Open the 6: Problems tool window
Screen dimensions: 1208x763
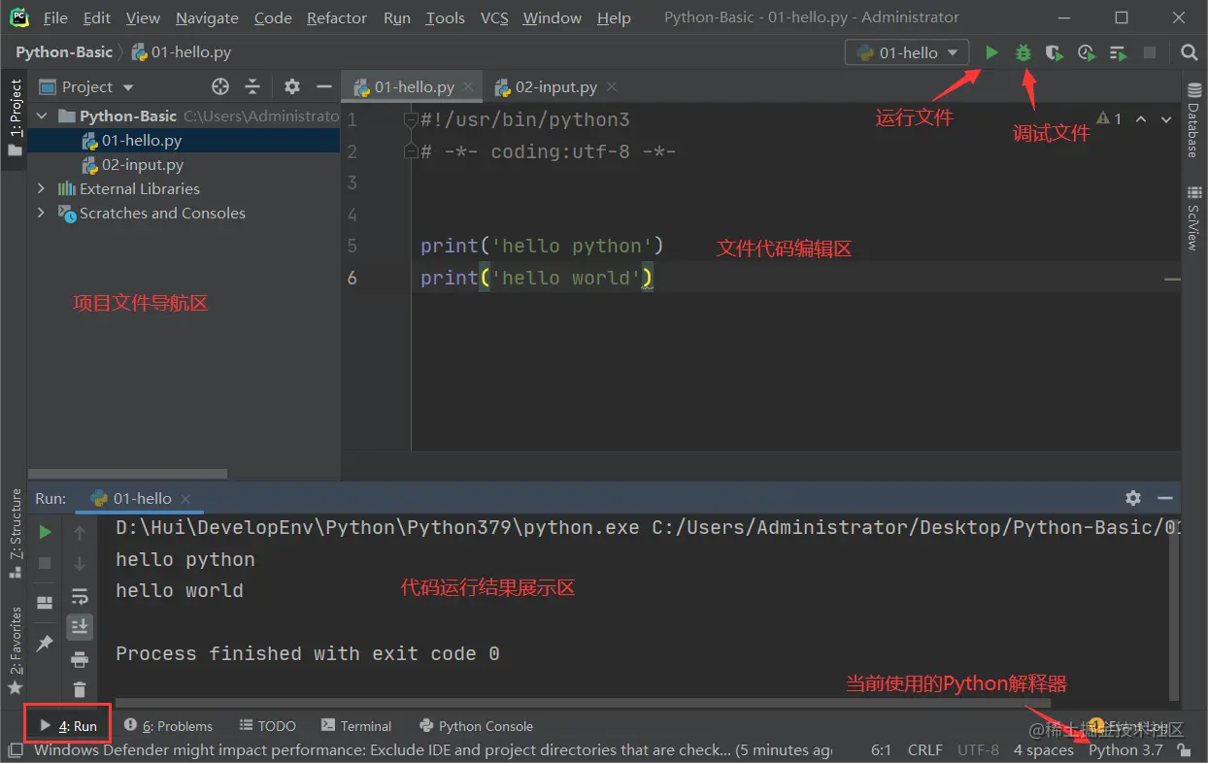[x=168, y=725]
